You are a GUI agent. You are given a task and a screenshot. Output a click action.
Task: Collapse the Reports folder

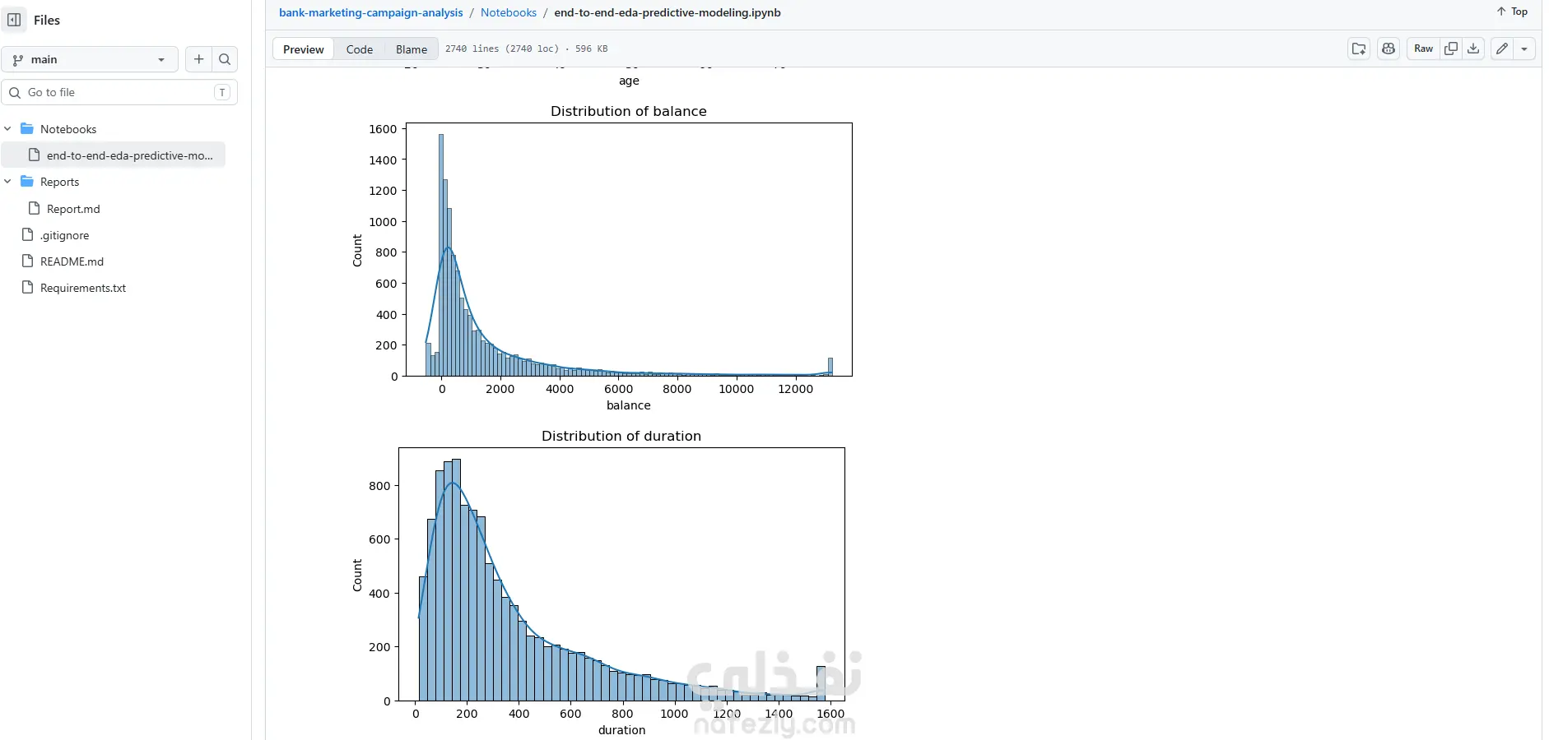[x=7, y=182]
